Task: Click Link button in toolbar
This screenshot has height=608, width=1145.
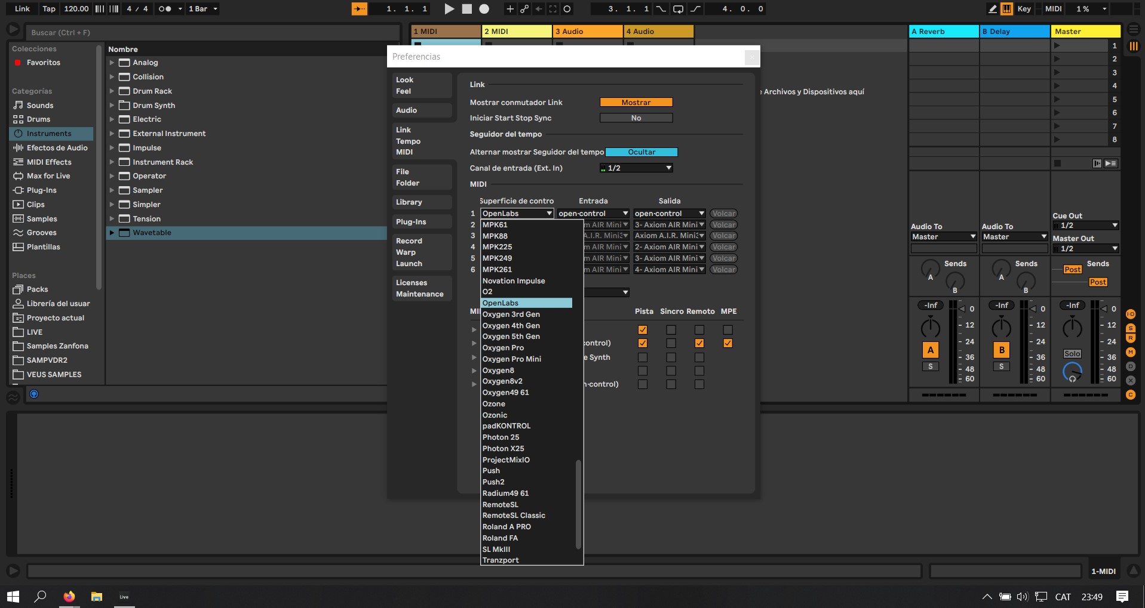Action: coord(22,9)
